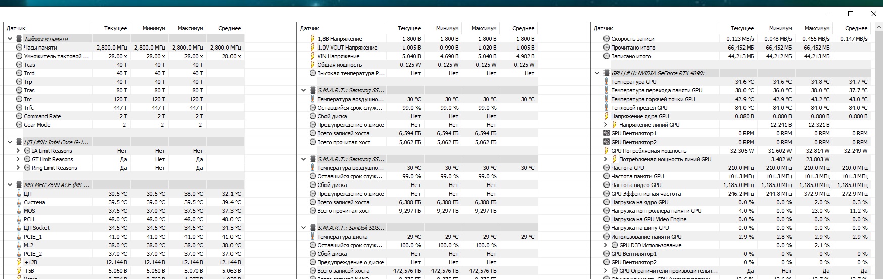Click the Trcd timing icon
883x279 pixels.
pos(19,73)
